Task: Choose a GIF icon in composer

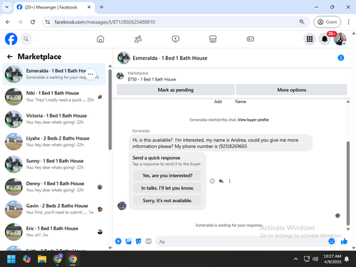Action: (x=148, y=241)
